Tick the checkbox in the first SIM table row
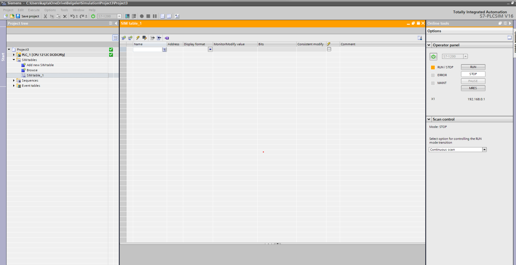Viewport: 516px width, 265px height. (x=329, y=49)
